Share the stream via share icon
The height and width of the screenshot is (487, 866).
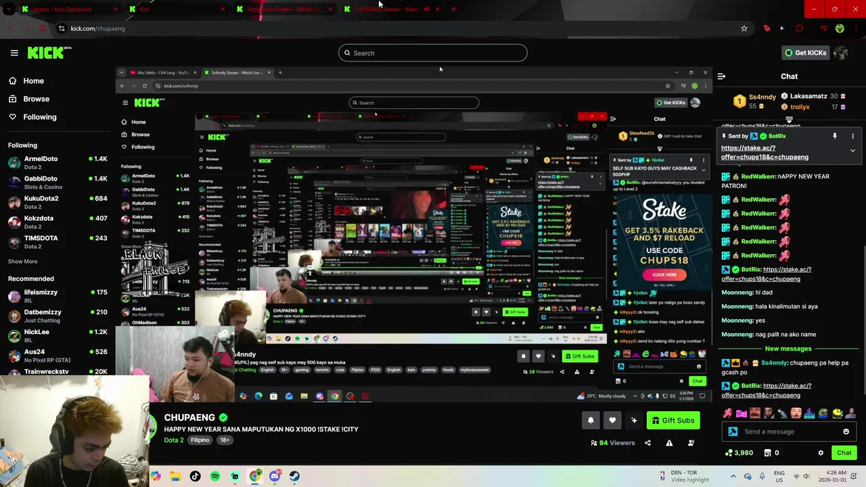pos(647,443)
